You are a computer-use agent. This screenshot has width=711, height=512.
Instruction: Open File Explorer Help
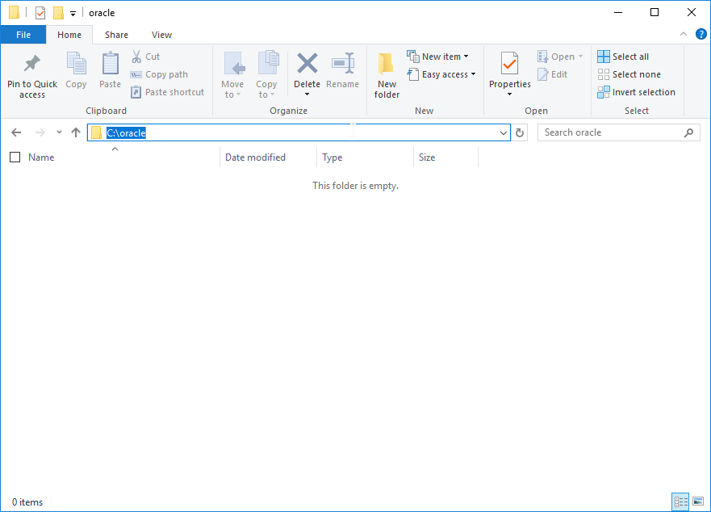coord(701,34)
